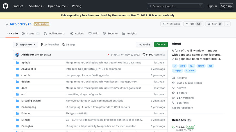Expand the gaps-next branch selector

[x=25, y=44]
